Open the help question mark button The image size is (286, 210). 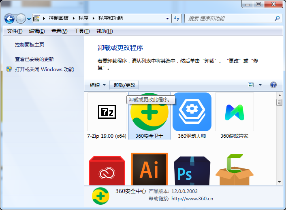pos(273,85)
